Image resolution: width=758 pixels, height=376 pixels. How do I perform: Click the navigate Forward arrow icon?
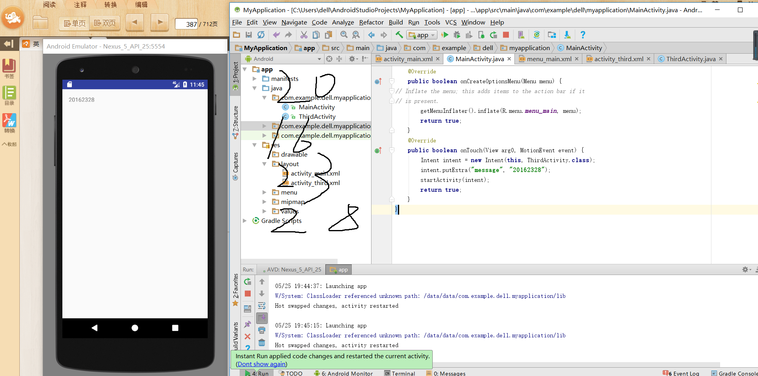click(384, 35)
